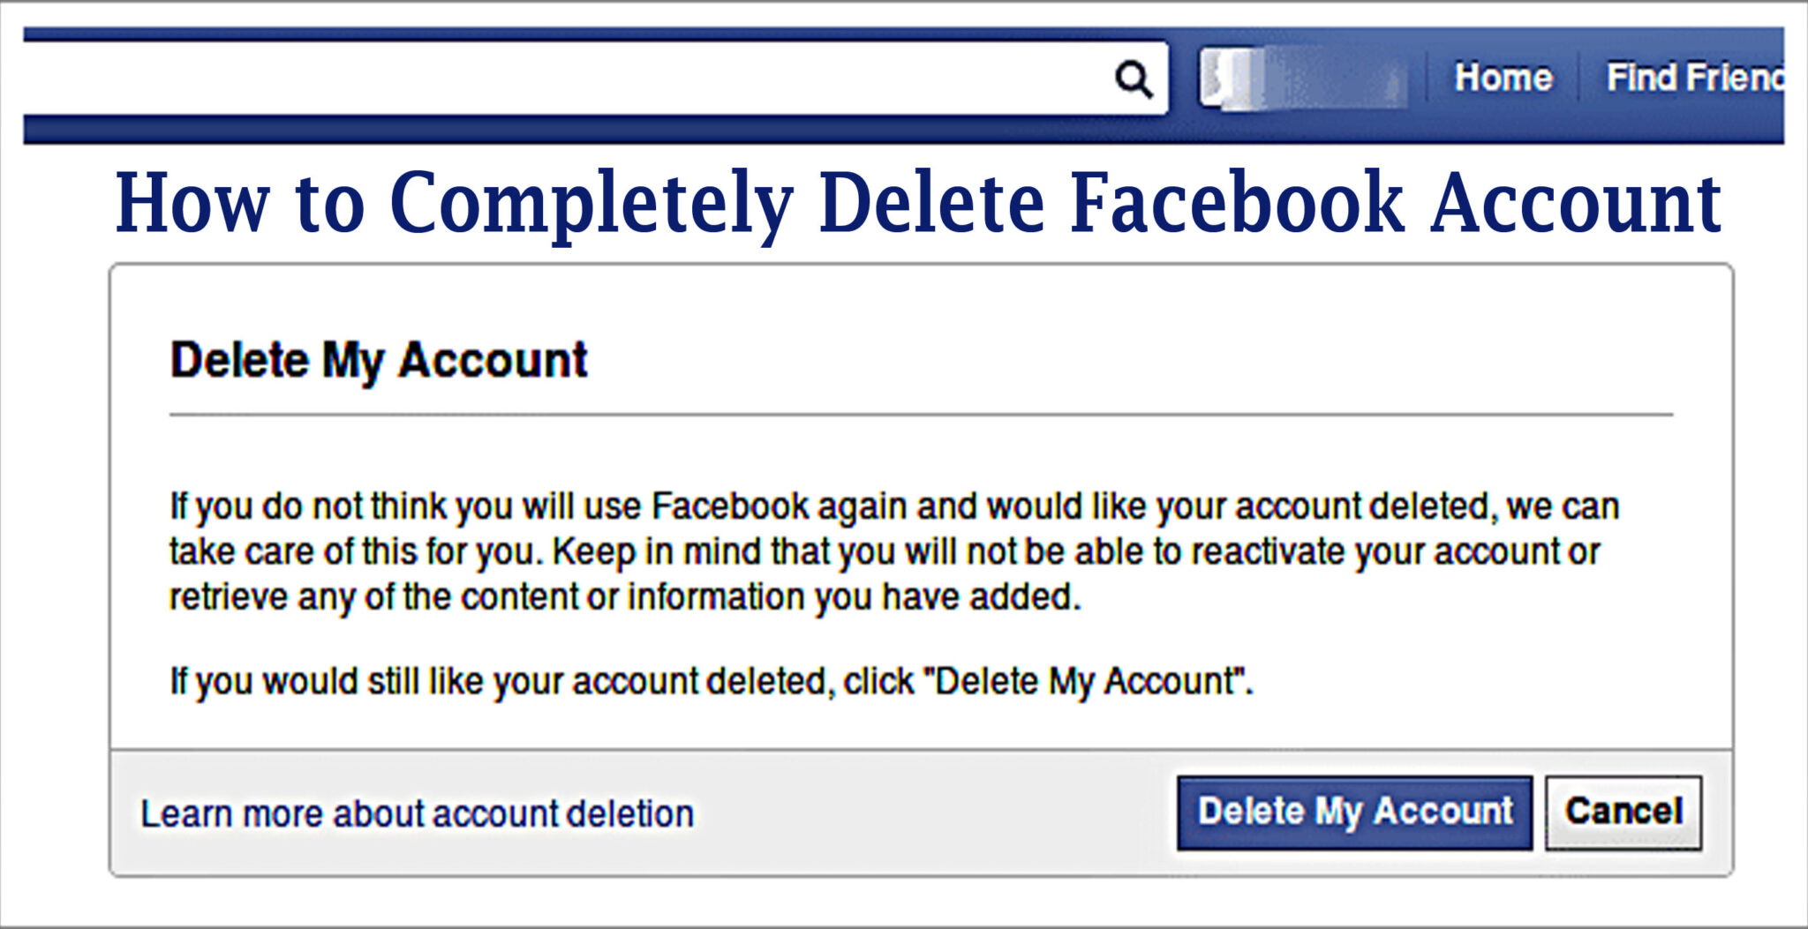Click text line starting "retrieve any of the content"
This screenshot has width=1808, height=929.
[x=624, y=597]
